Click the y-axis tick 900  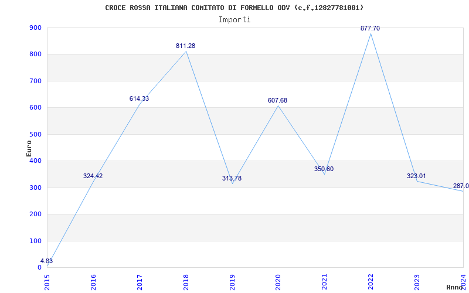(35, 28)
